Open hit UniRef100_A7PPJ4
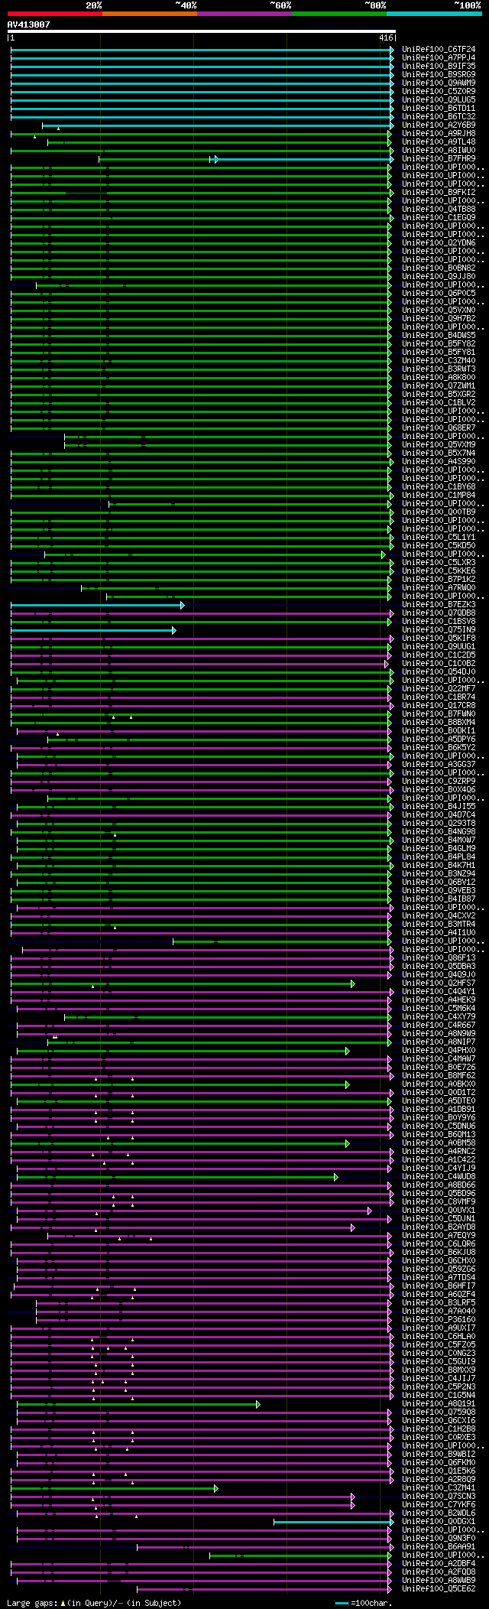This screenshot has width=489, height=1609. [x=439, y=58]
